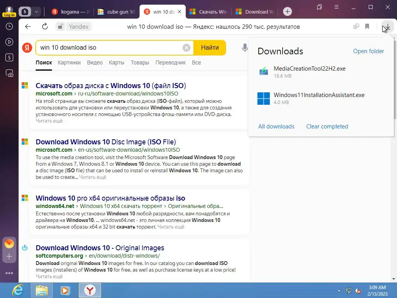The height and width of the screenshot is (298, 397).
Task: Click Open folder in Downloads panel
Action: click(368, 51)
